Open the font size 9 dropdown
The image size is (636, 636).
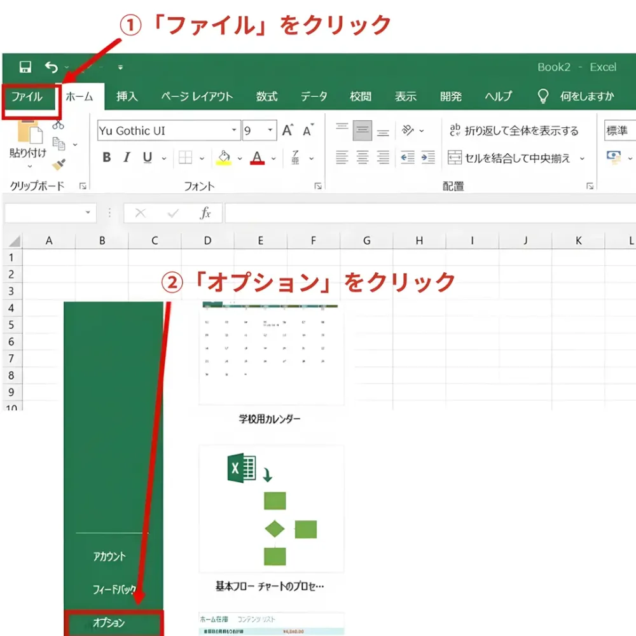270,130
